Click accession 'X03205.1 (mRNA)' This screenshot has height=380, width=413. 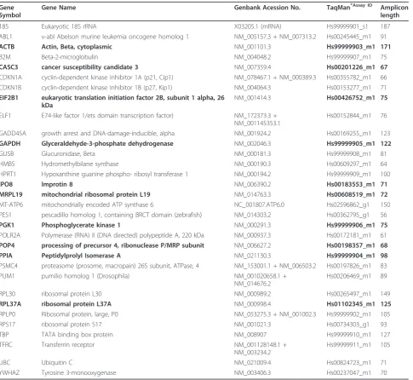coord(257,26)
